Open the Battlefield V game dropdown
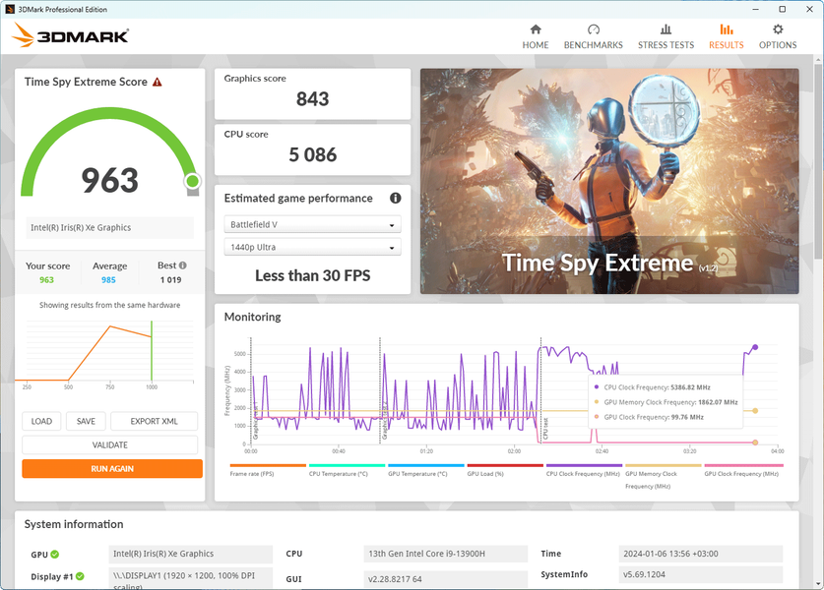Screen dimensions: 824x590 312,224
